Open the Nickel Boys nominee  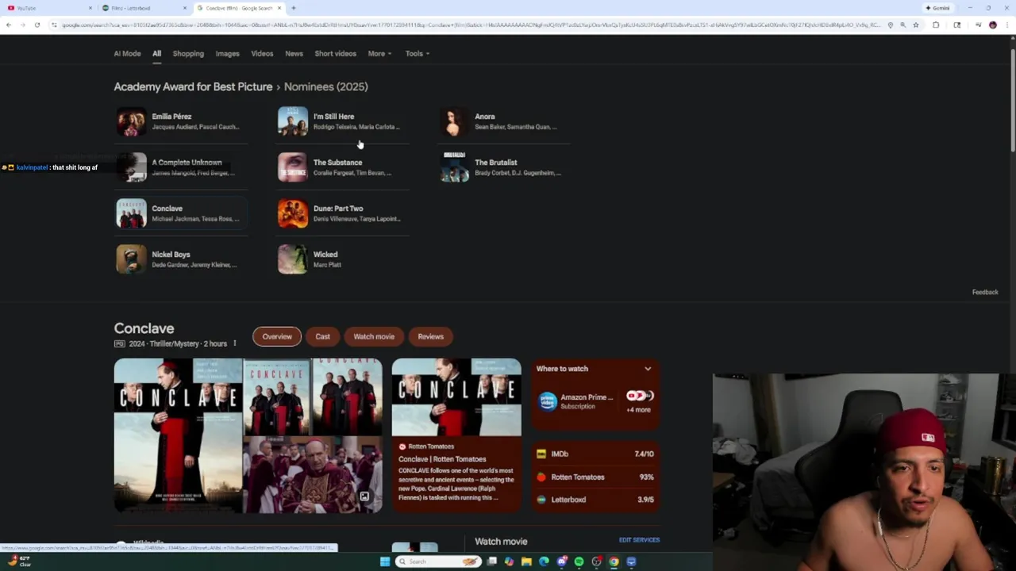coord(182,259)
